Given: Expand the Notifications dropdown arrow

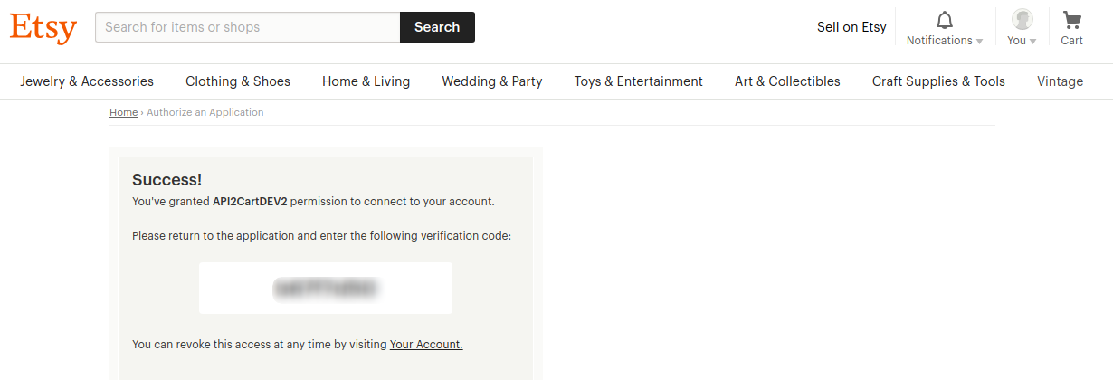Looking at the screenshot, I should tap(979, 41).
